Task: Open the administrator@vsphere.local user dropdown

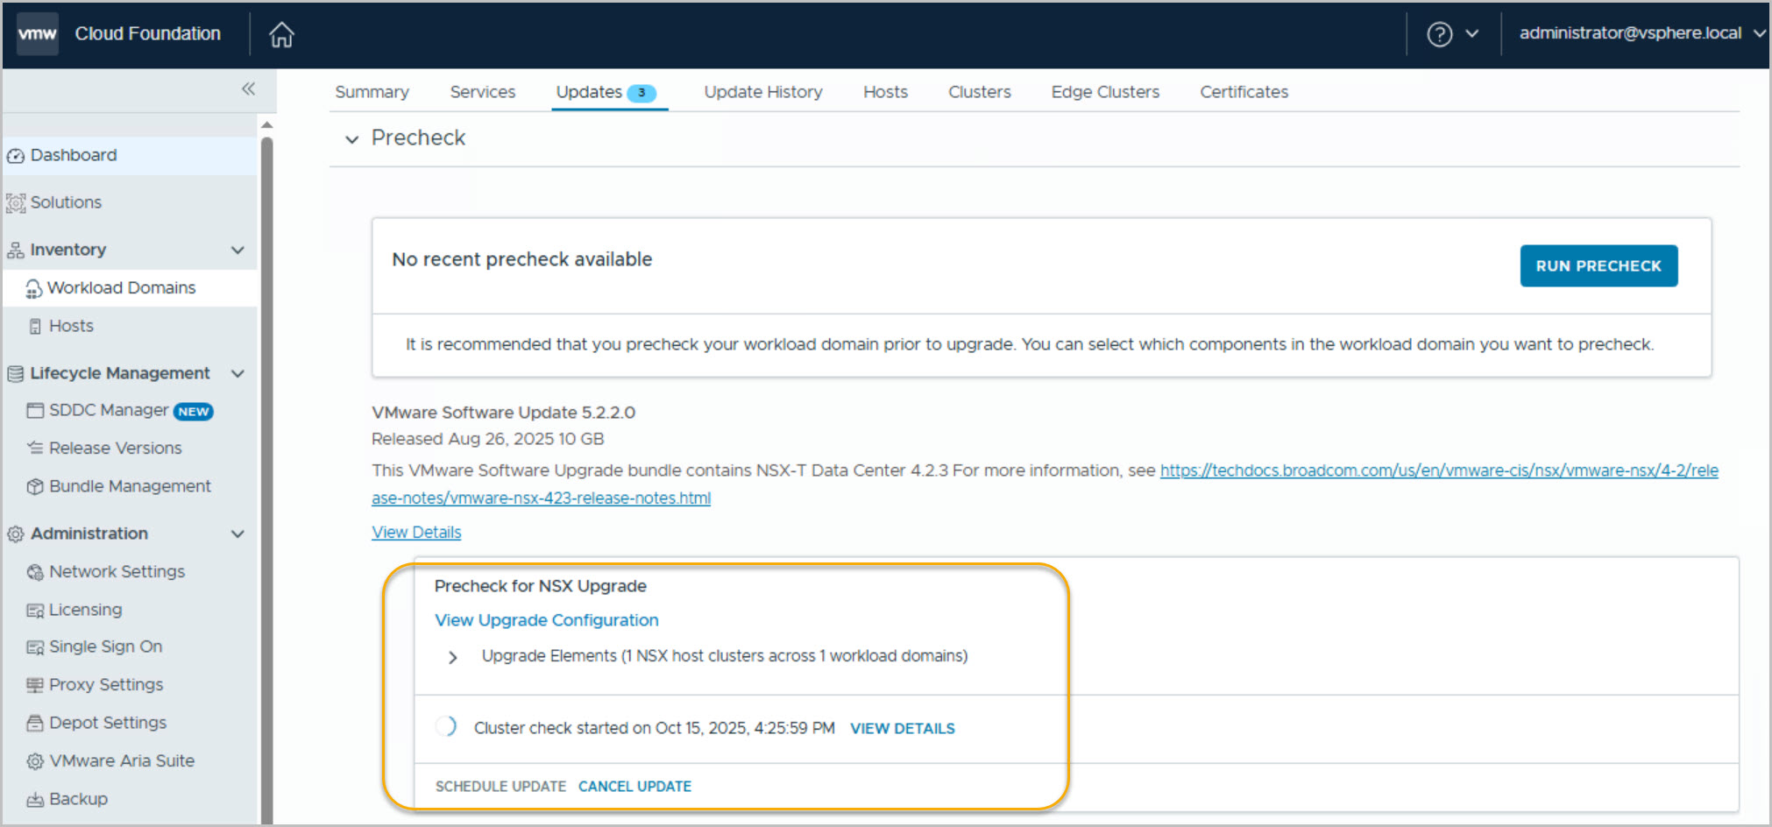Action: [1641, 33]
